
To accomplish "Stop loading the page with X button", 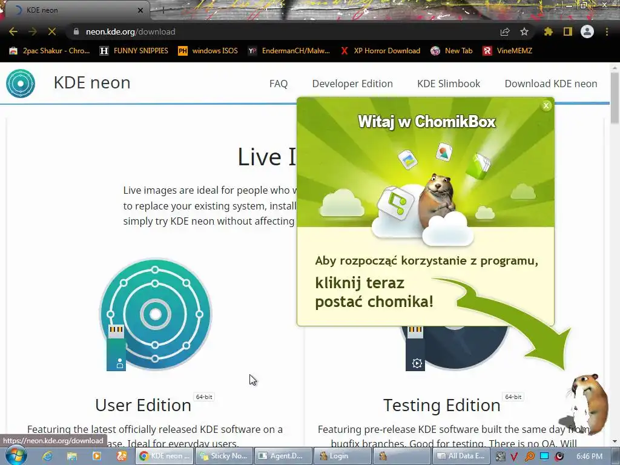I will click(52, 31).
